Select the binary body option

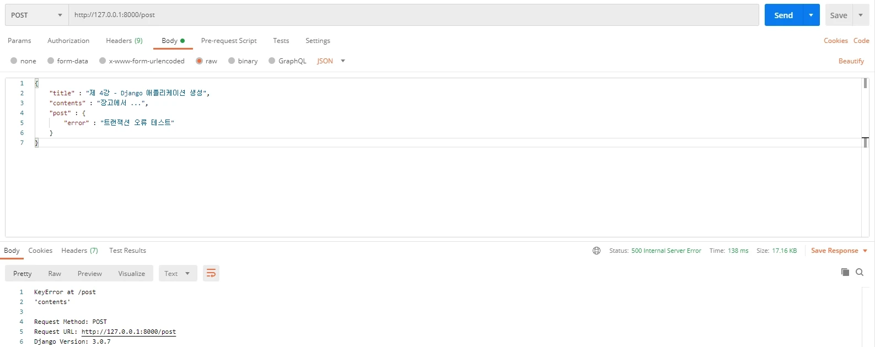point(232,61)
